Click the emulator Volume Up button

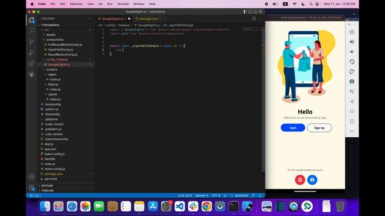coord(352,42)
